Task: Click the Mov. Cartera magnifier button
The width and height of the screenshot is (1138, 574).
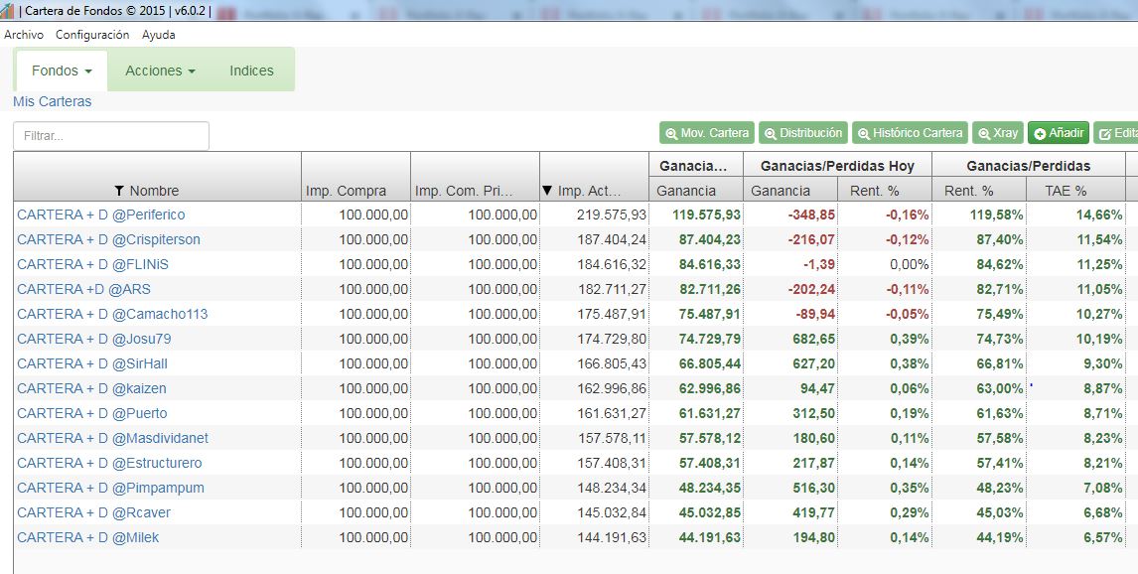Action: click(x=706, y=133)
